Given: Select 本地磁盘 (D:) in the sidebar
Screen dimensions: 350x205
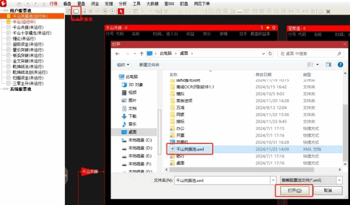Looking at the screenshot, I should (140, 148).
